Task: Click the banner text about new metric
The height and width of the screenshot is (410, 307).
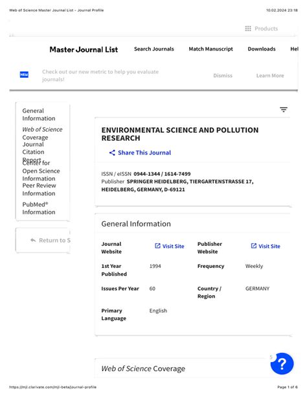Action: 100,75
